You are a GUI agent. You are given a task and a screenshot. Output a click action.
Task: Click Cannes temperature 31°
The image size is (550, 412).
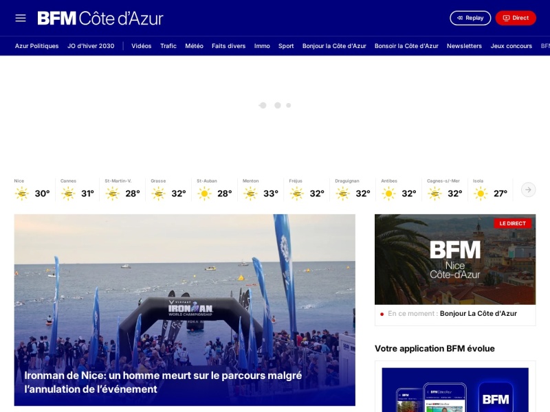(x=88, y=194)
